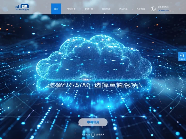186x139 pixels.
Task: Open the 物联网卡 menu item
Action: [71, 9]
